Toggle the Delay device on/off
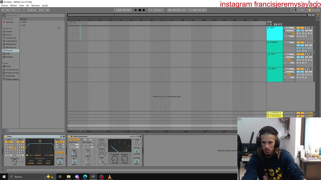Screen dimensions: 321x180 [6, 136]
